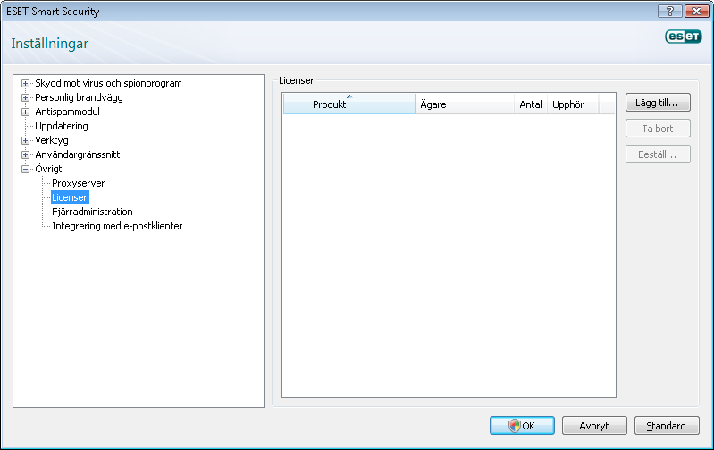The height and width of the screenshot is (450, 714).
Task: Sort licenses by Produkt column
Action: click(x=349, y=104)
